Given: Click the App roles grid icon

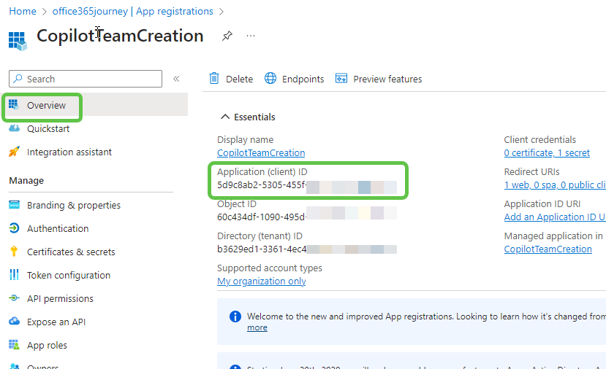Looking at the screenshot, I should [14, 345].
